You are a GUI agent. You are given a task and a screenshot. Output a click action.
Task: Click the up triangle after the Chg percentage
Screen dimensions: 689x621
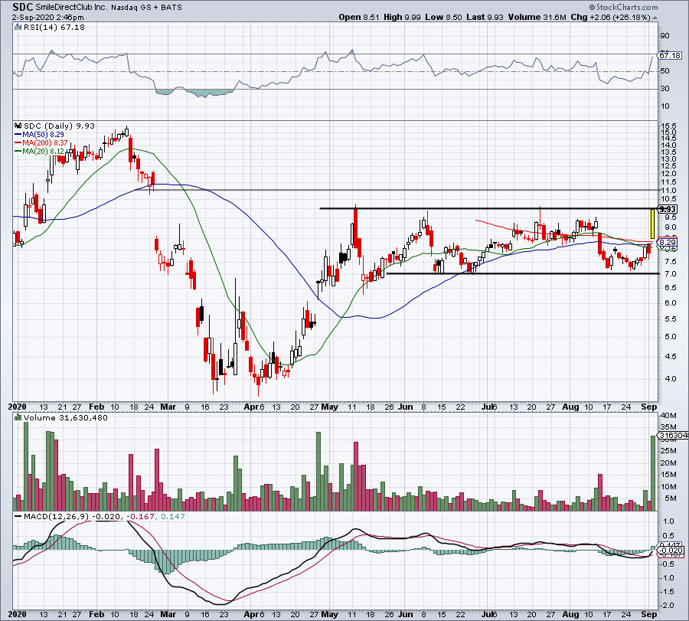pyautogui.click(x=655, y=18)
